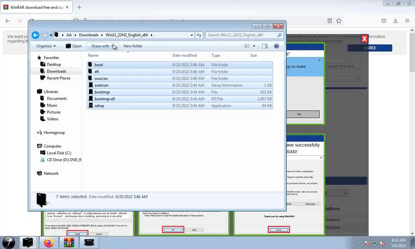The width and height of the screenshot is (415, 249).
Task: Select Downloads in the address breadcrumb
Action: point(89,35)
